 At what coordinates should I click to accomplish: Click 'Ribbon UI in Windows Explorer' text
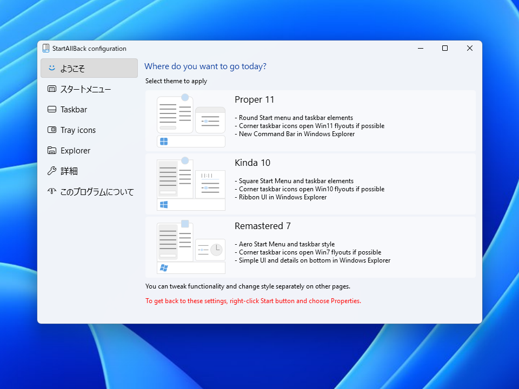pyautogui.click(x=283, y=197)
